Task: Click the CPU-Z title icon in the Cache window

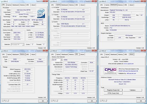Action: [51, 1]
